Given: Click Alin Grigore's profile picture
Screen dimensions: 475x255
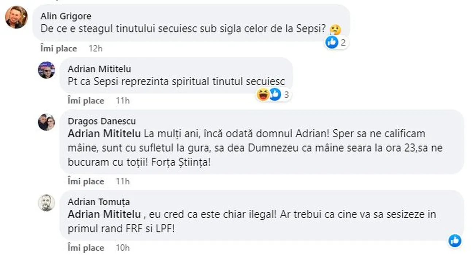Looking at the screenshot, I should [x=16, y=17].
